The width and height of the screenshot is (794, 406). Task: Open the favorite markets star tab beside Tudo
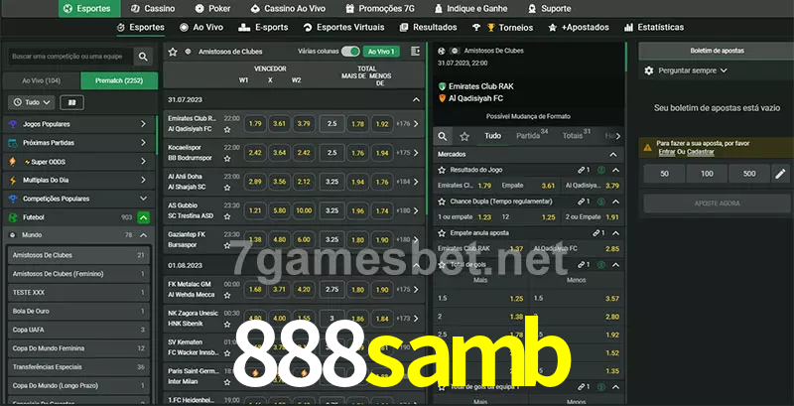click(x=464, y=136)
